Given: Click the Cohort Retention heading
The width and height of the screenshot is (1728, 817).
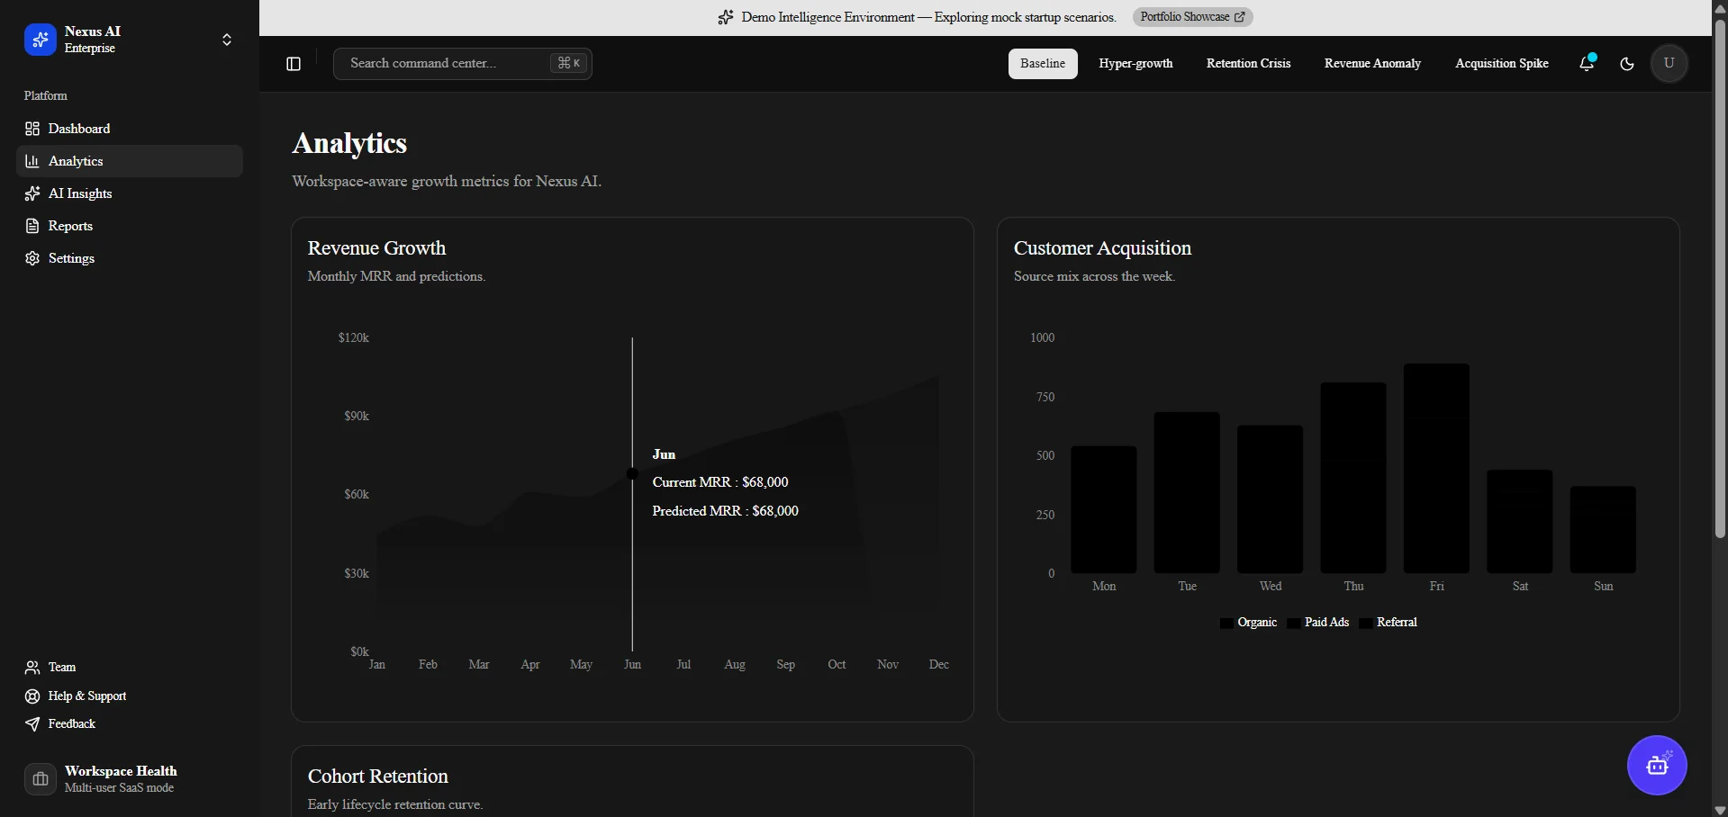Looking at the screenshot, I should point(377,777).
